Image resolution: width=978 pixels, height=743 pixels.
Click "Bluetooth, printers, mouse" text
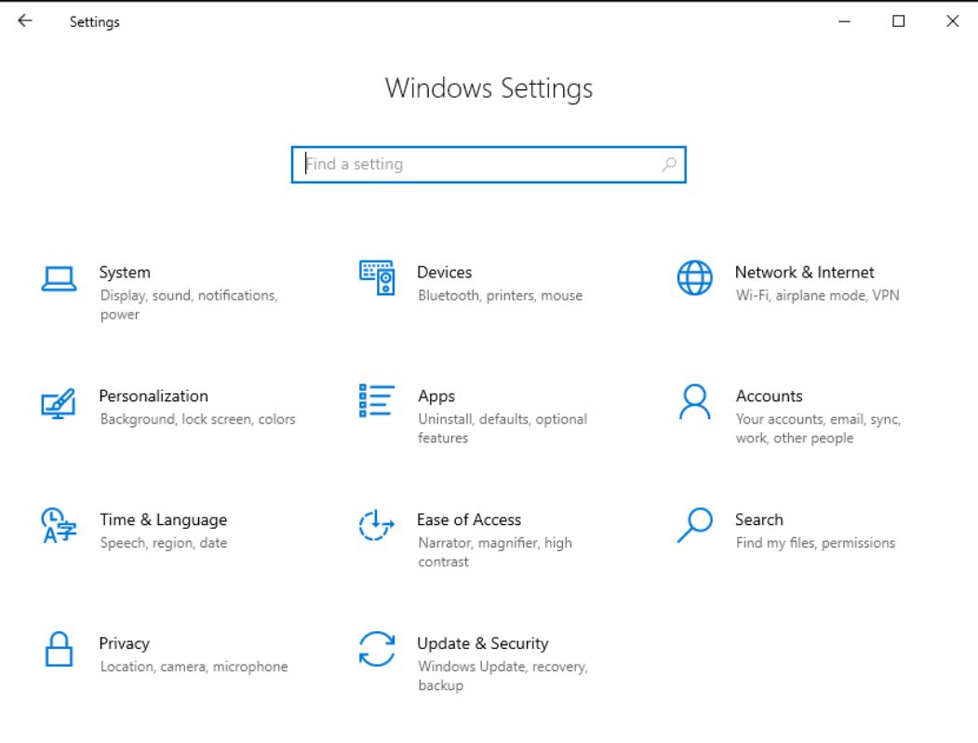tap(501, 296)
